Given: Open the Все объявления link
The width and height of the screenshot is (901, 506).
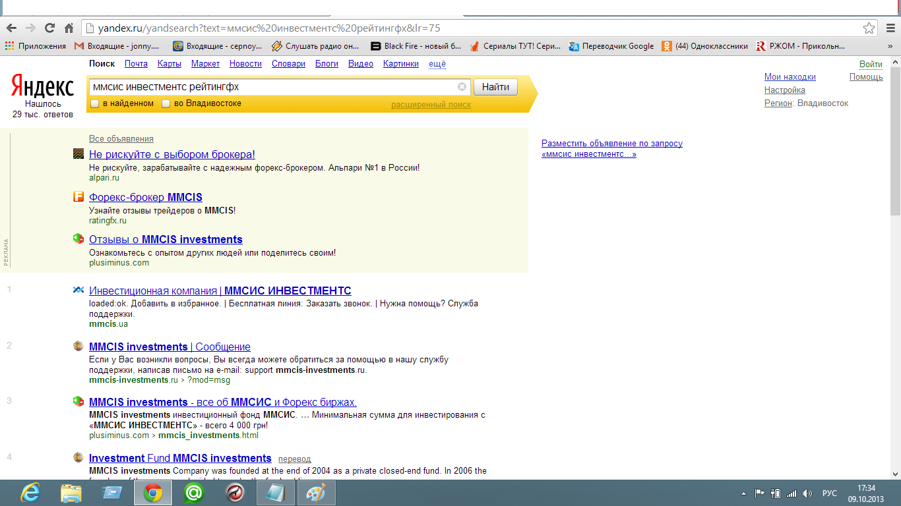Looking at the screenshot, I should pos(121,139).
